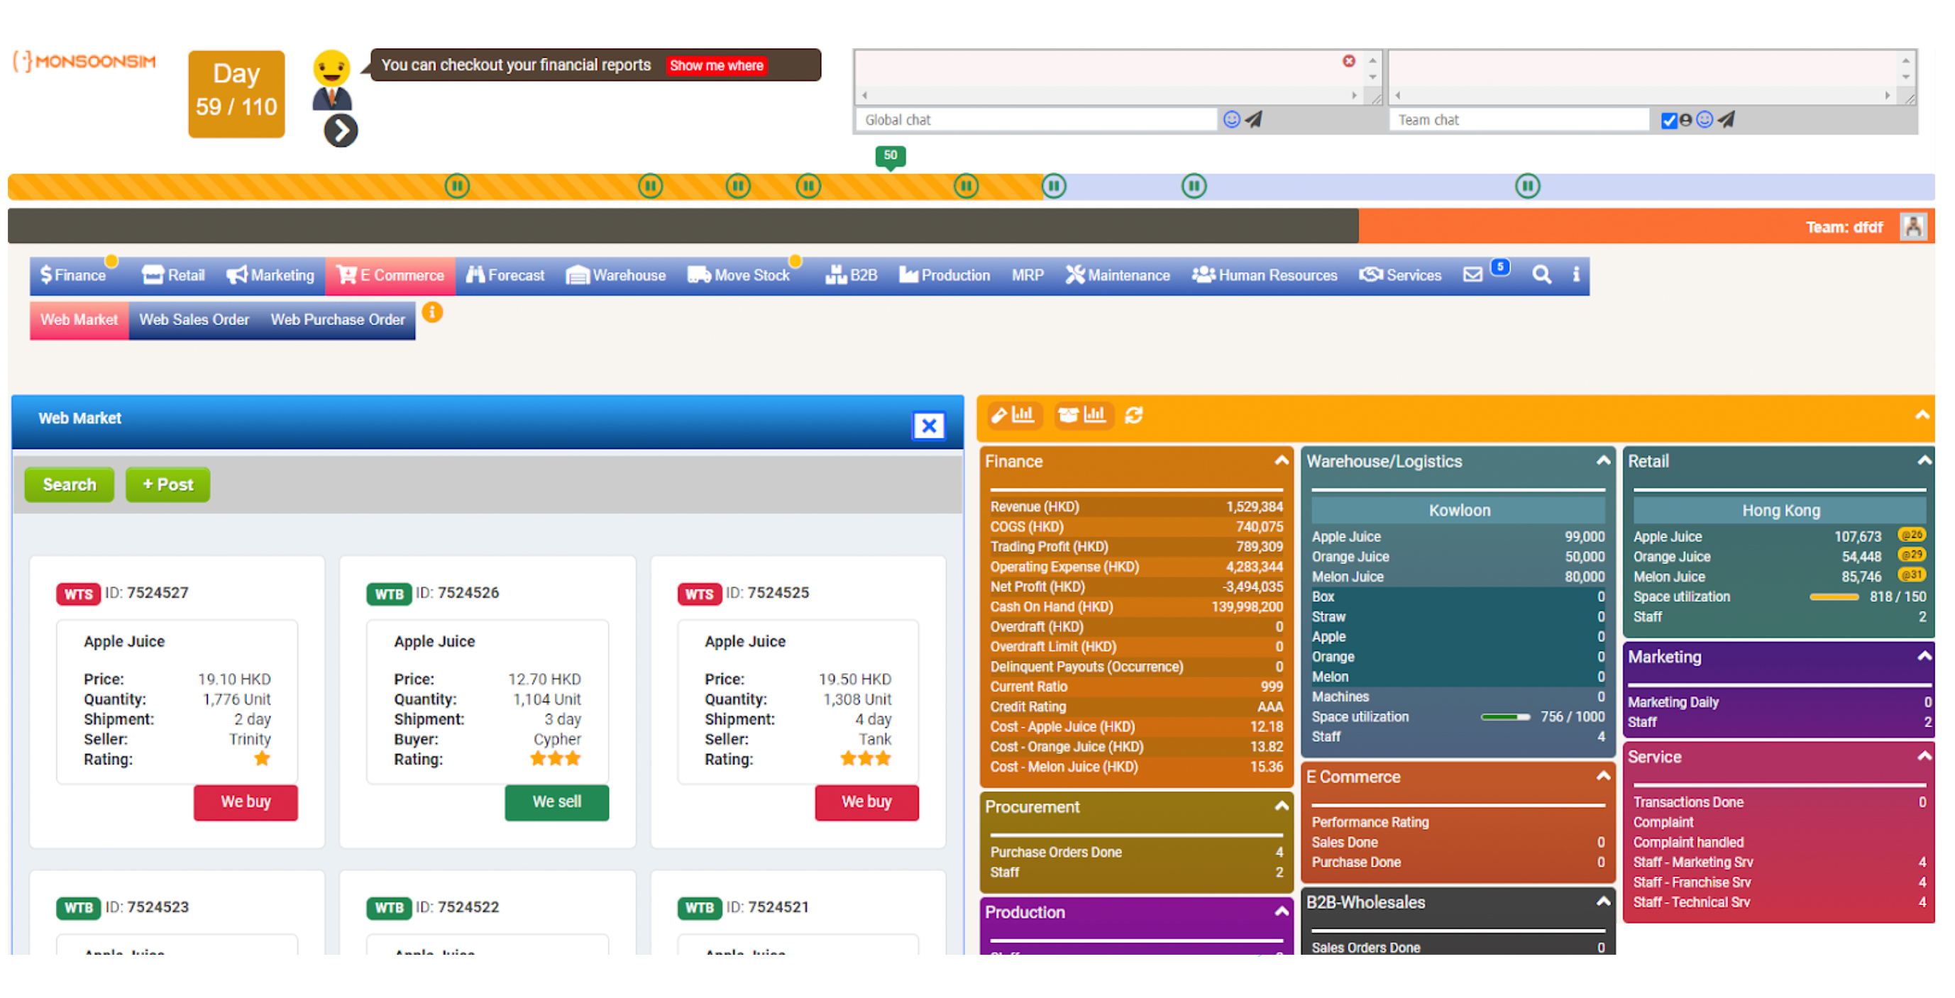This screenshot has width=1955, height=998.
Task: Click We buy on Trinity's offer
Action: click(x=245, y=802)
